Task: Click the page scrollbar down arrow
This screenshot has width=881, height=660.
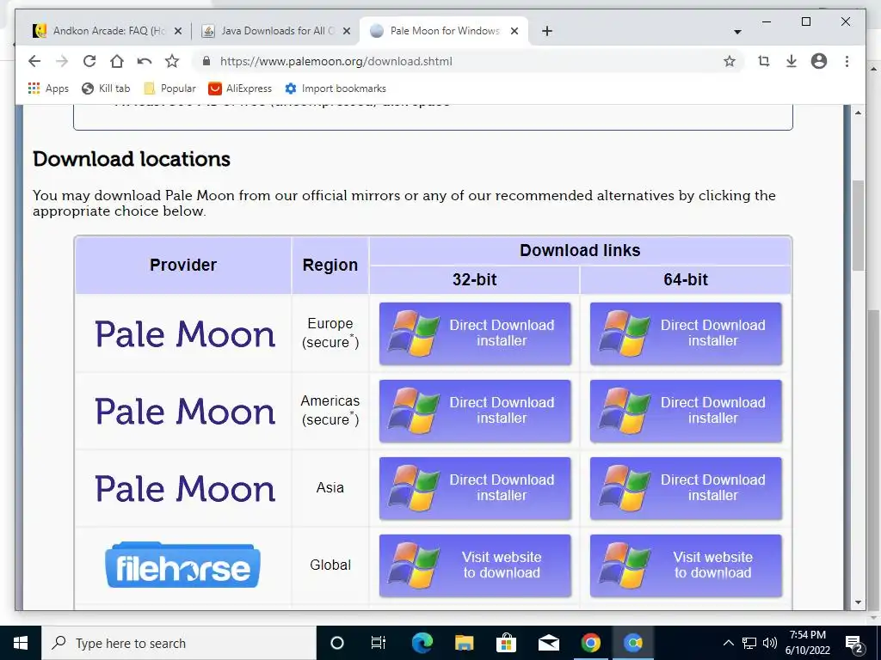Action: [858, 602]
